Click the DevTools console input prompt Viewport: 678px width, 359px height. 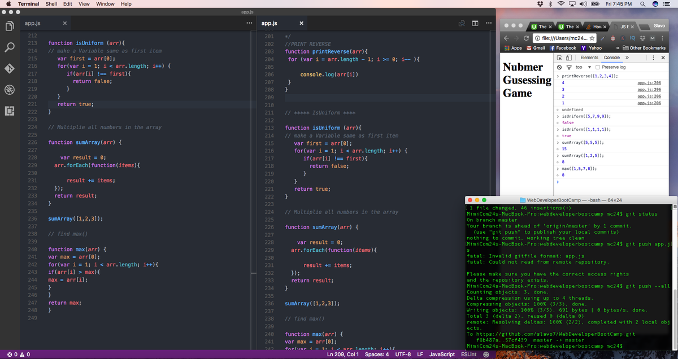tap(611, 182)
